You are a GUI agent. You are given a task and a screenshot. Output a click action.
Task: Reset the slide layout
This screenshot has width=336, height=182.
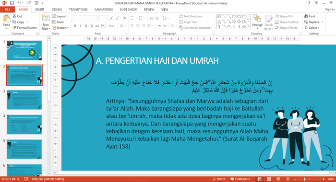coord(58,22)
